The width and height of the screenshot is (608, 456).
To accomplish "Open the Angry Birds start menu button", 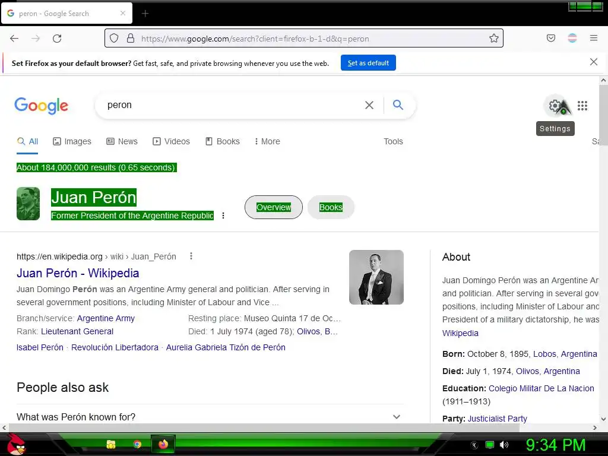I will pyautogui.click(x=15, y=444).
